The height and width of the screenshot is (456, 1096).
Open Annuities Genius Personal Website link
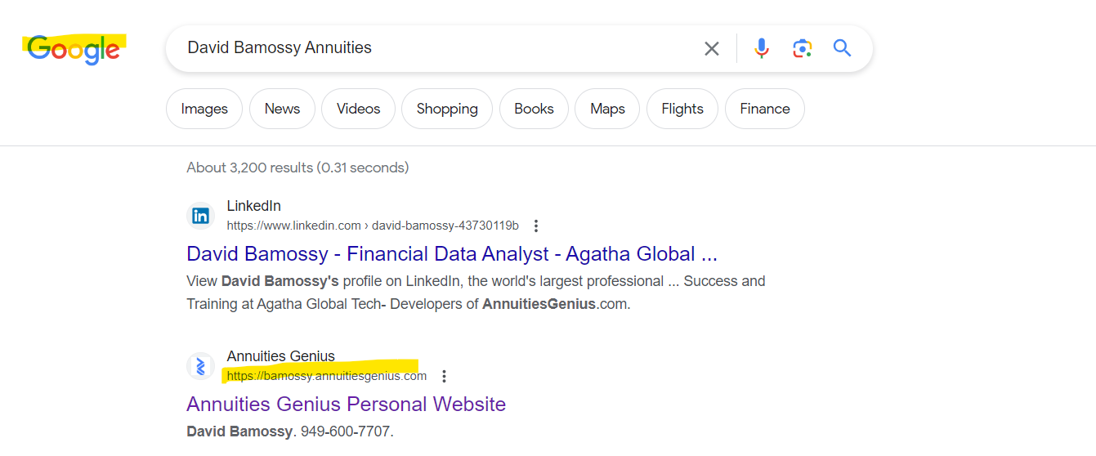tap(346, 405)
